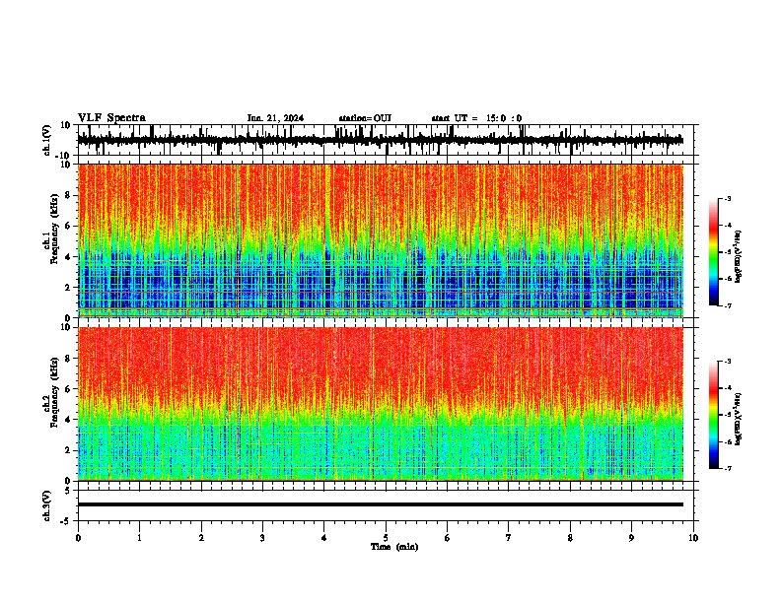781x603 pixels.
Task: Click the ch.3 voltage flat-line trace
Action: coord(380,504)
